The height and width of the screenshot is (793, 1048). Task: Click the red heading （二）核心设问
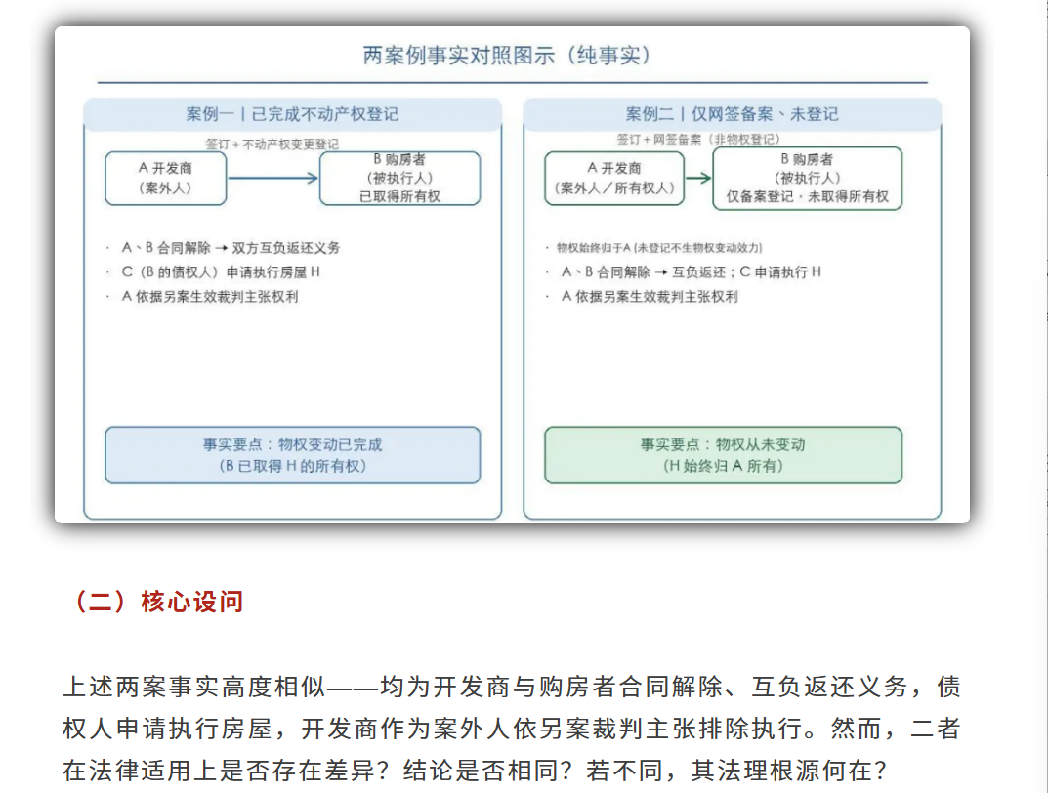pyautogui.click(x=159, y=602)
